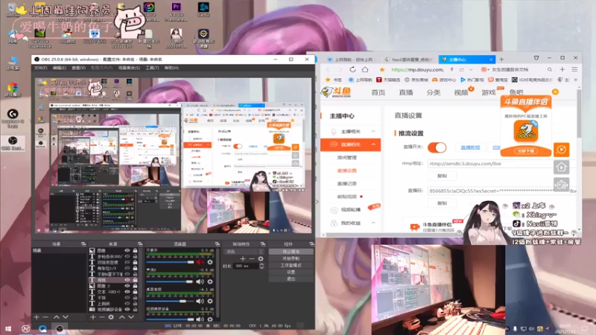Click 工作室模式 button in OBS

click(291, 265)
